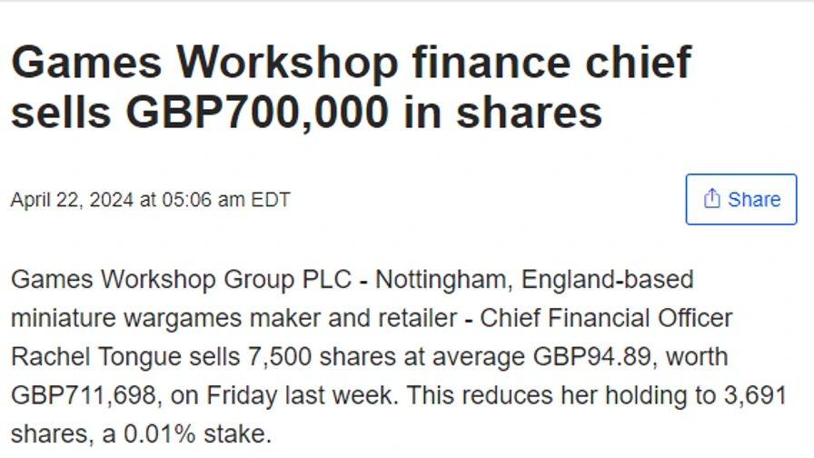Screen dimensions: 814x458
Task: Click the "3,691" holding figure
Action: click(x=754, y=397)
